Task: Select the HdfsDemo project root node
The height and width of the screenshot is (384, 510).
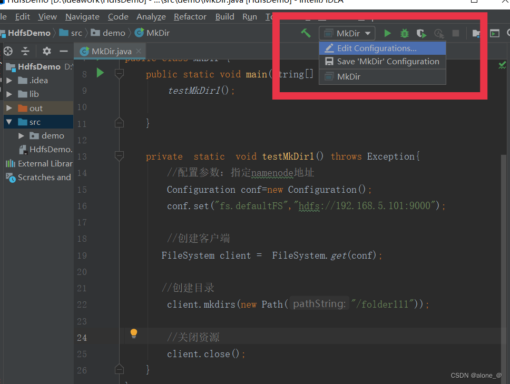Action: click(x=39, y=67)
